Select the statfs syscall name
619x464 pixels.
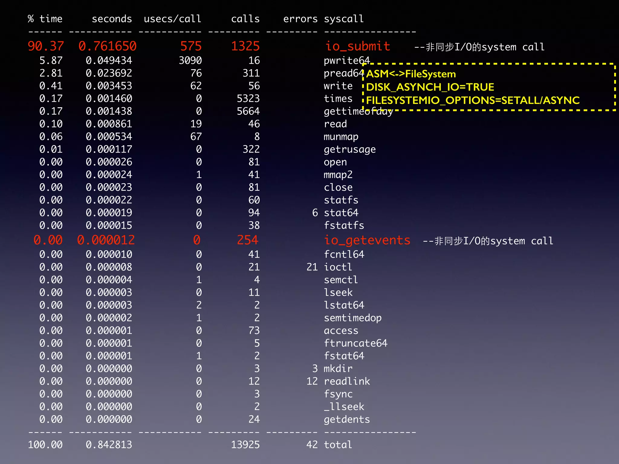coord(341,200)
